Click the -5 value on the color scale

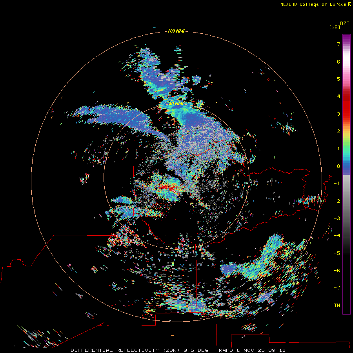[337, 253]
